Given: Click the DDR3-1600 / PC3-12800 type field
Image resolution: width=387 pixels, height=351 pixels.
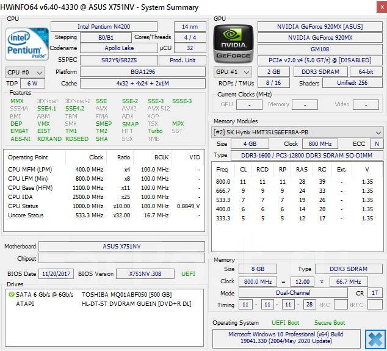Looking at the screenshot, I should (307, 156).
